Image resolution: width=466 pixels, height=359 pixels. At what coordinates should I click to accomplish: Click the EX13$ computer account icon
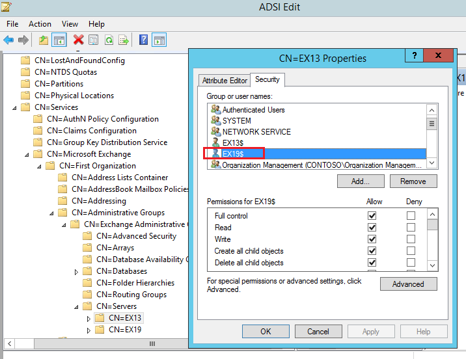[216, 142]
